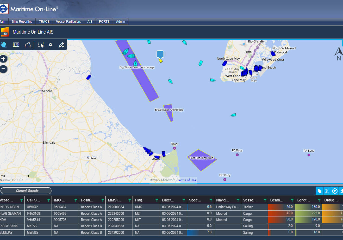The width and height of the screenshot is (343, 240).
Task: Open map settings gear
Action: [50, 45]
